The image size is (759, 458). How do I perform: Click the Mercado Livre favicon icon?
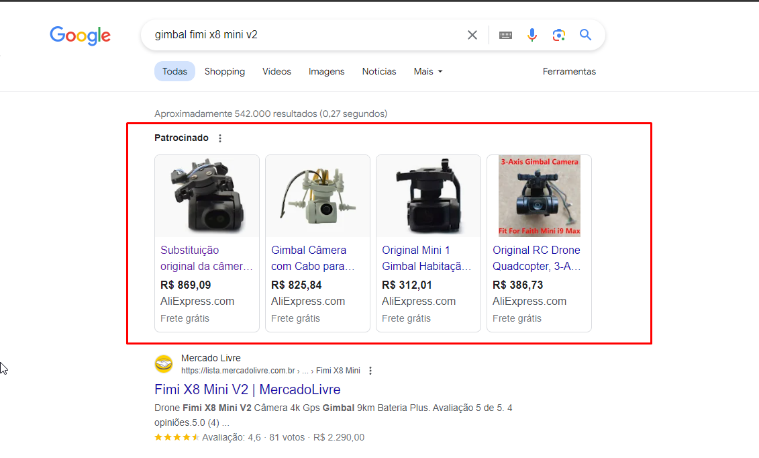click(163, 363)
